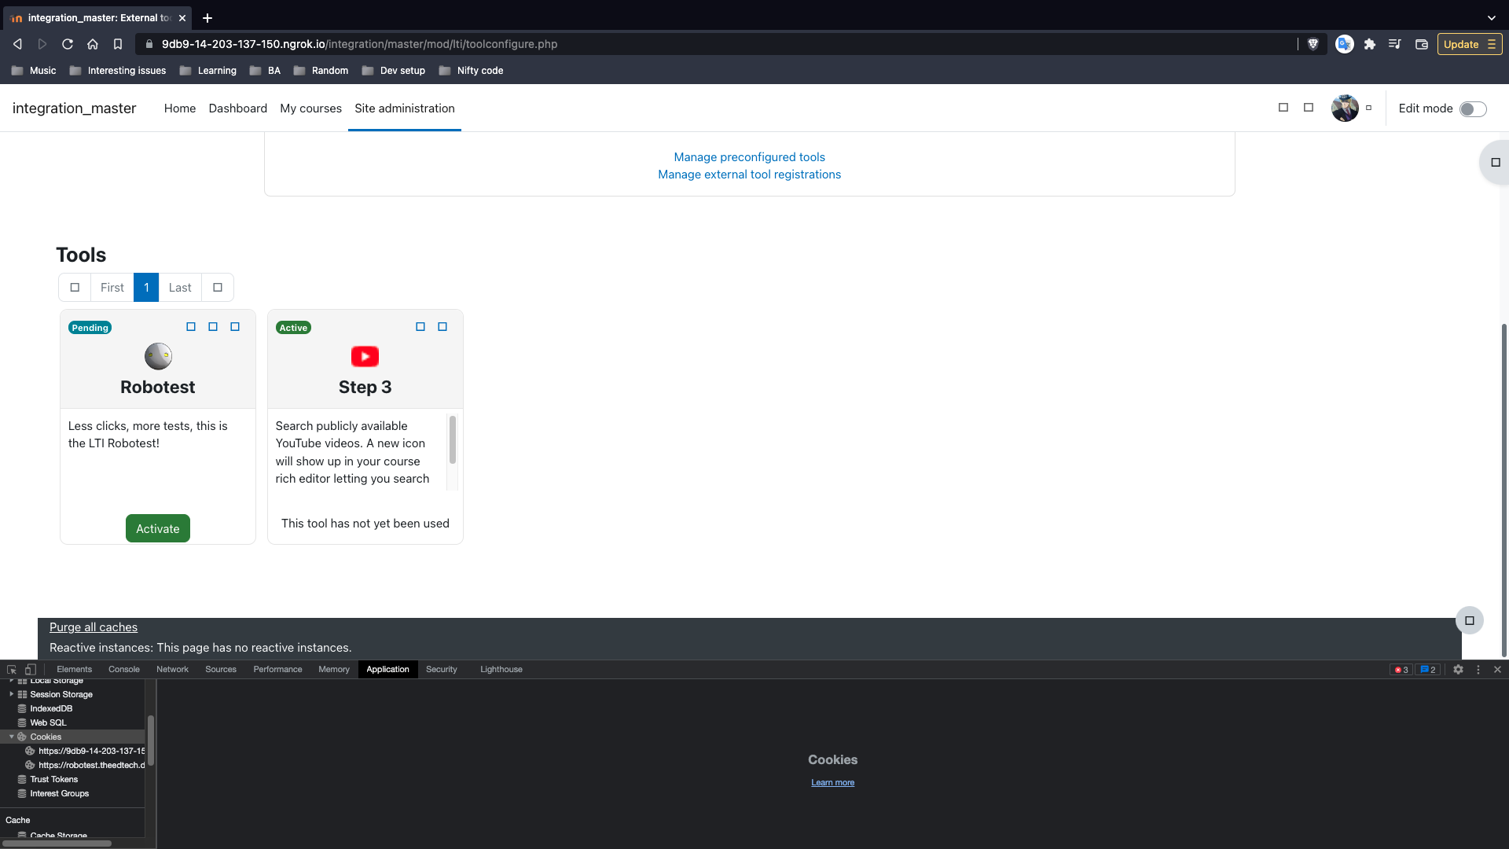This screenshot has width=1509, height=849.
Task: Open the playlist music-note toolbar icon
Action: 1395,44
